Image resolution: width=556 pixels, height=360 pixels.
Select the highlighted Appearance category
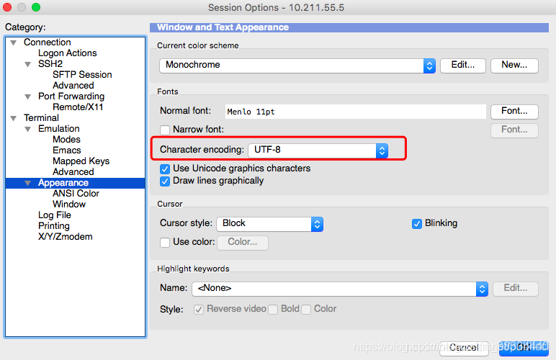coord(63,183)
